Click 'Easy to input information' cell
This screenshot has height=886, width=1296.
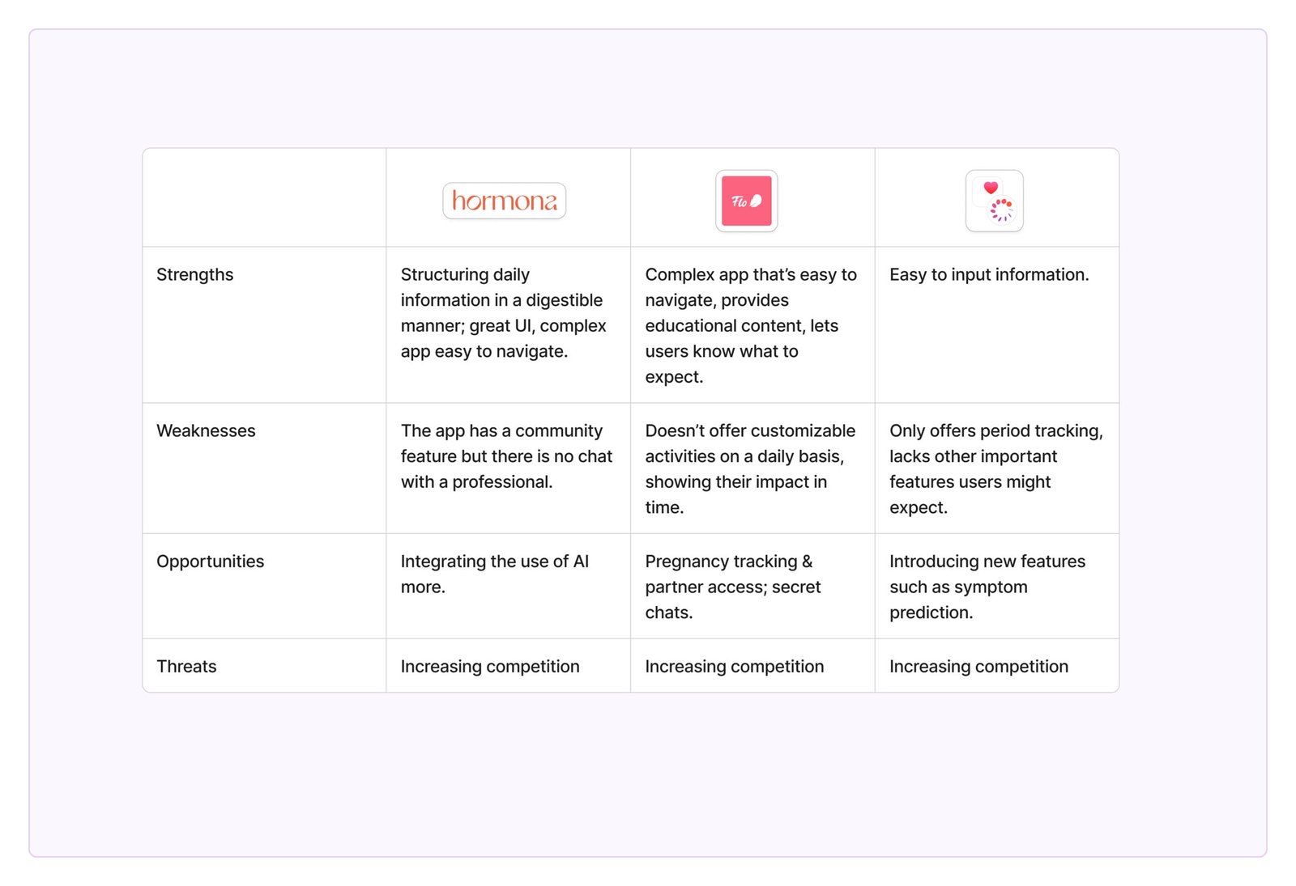989,275
